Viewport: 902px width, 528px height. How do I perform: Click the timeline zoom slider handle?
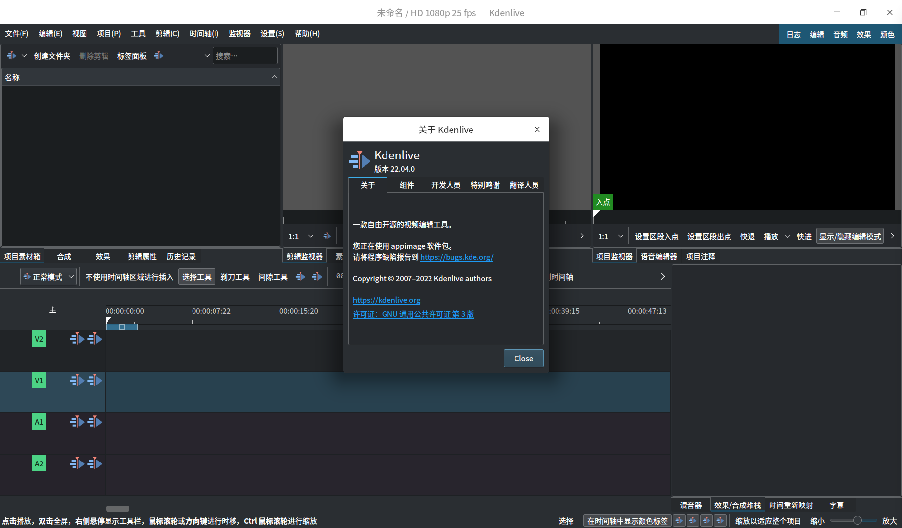point(857,521)
